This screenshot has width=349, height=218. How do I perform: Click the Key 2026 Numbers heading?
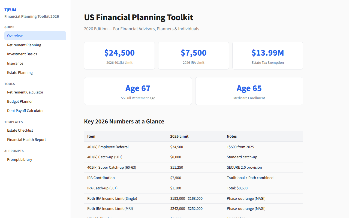[x=124, y=121]
